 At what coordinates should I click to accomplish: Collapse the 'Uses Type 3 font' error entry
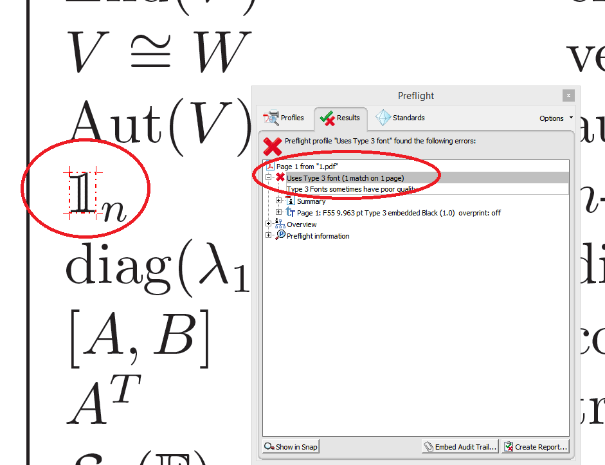(267, 178)
